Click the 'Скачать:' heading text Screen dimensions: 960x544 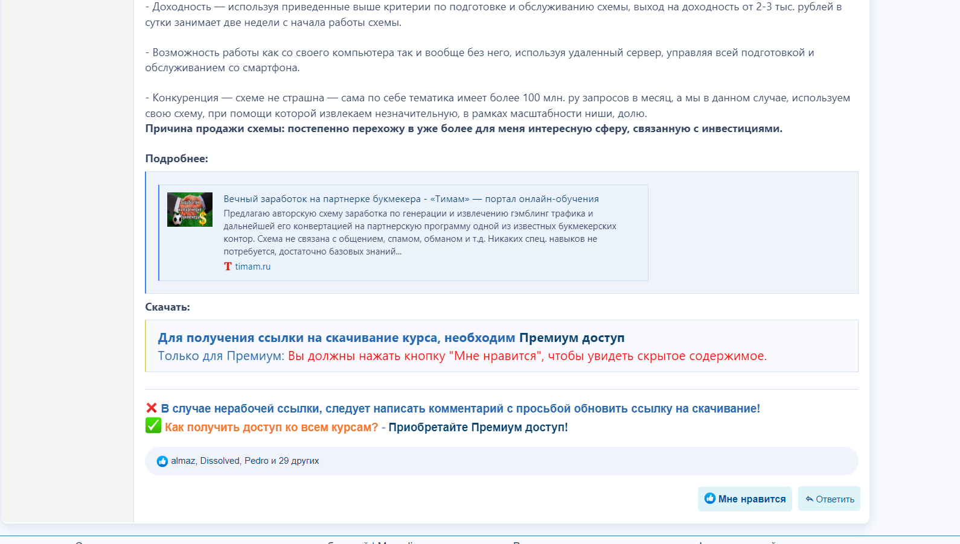coord(167,307)
